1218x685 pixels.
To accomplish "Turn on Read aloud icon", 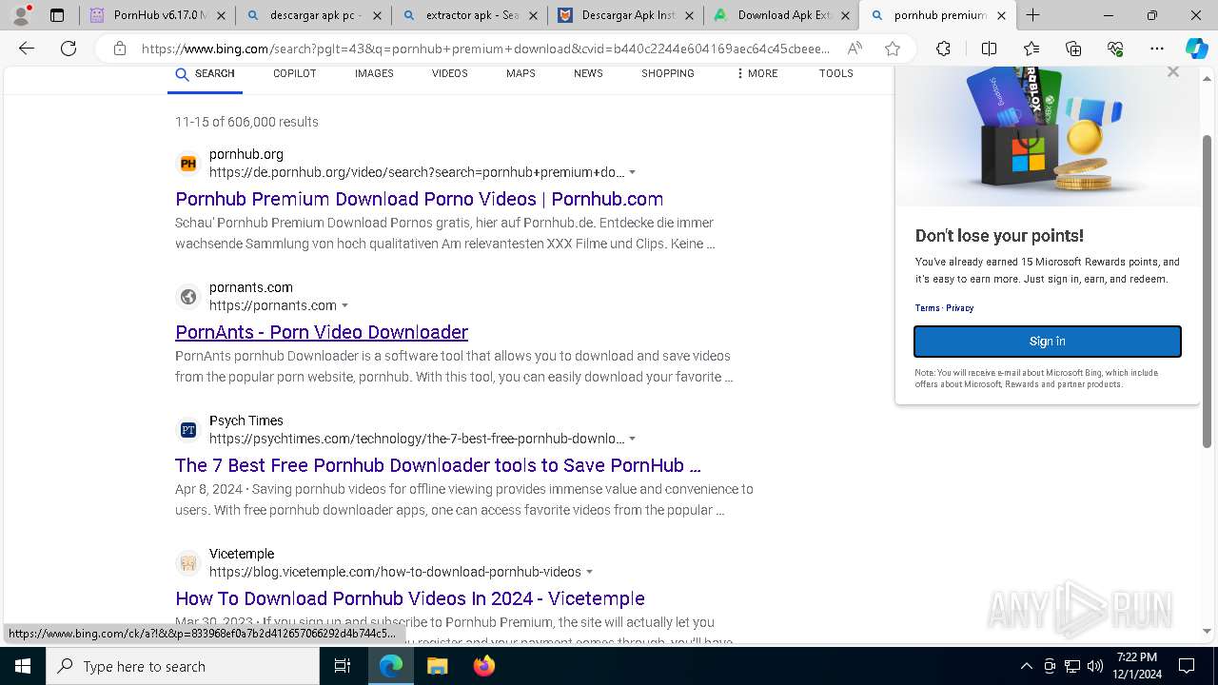I will (x=855, y=49).
